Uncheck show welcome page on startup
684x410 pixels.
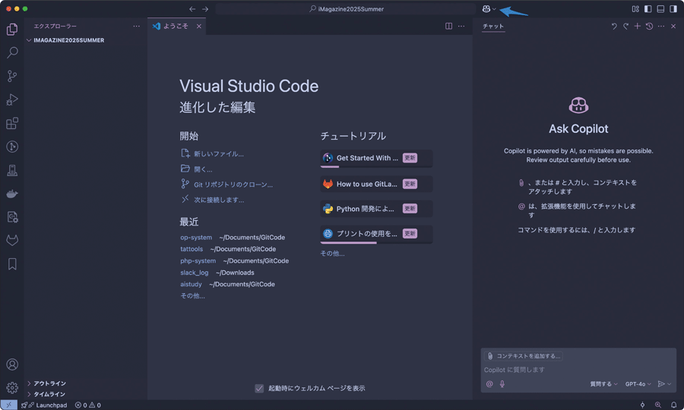(259, 388)
